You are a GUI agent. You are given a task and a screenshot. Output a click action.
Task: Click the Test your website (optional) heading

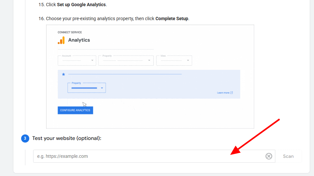pyautogui.click(x=67, y=138)
